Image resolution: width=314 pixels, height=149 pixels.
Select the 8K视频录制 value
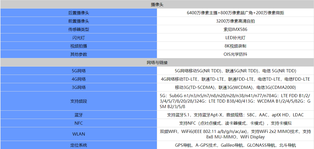click(235, 46)
